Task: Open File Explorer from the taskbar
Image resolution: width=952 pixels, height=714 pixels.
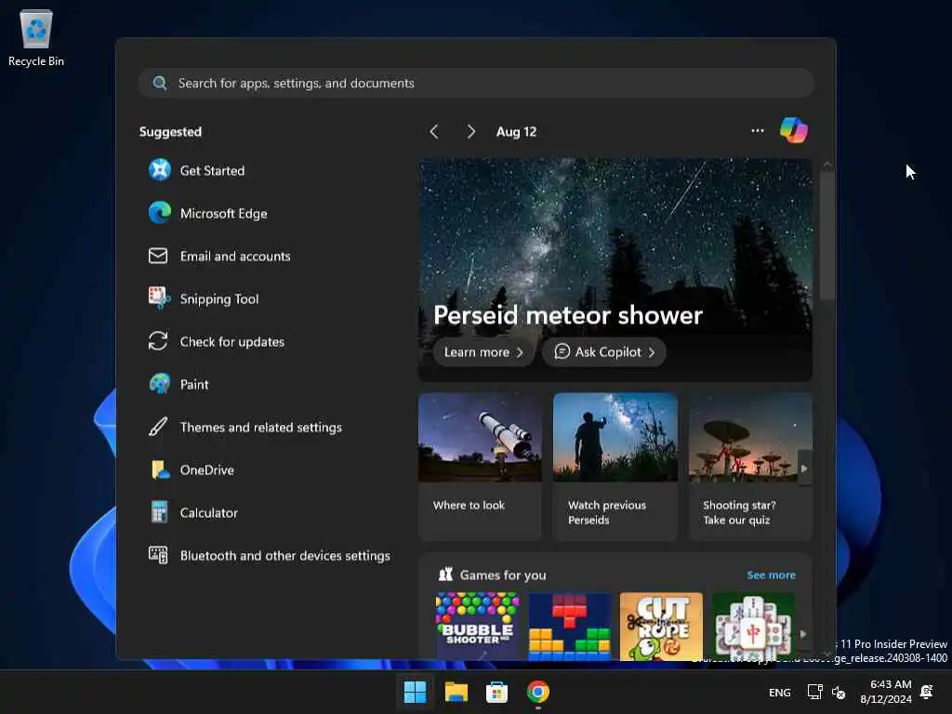Action: coord(456,692)
